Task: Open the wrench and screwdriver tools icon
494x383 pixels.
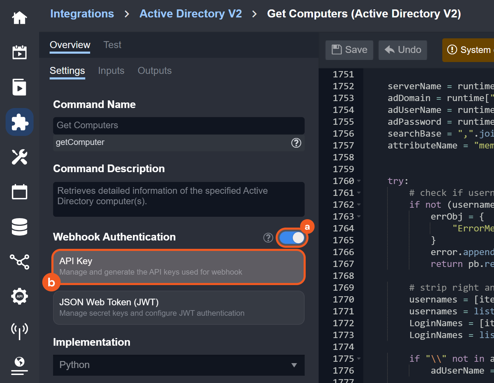Action: pyautogui.click(x=20, y=157)
